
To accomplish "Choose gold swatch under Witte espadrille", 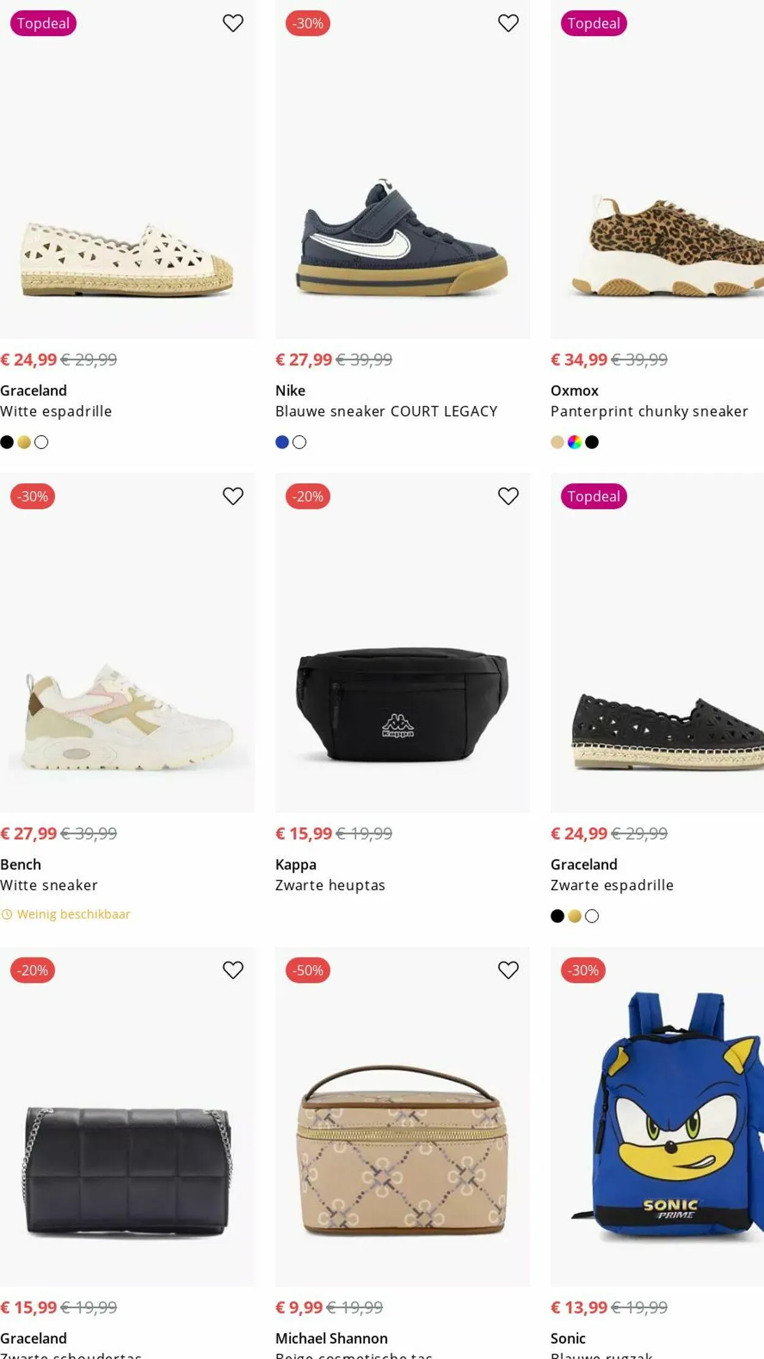I will (24, 442).
